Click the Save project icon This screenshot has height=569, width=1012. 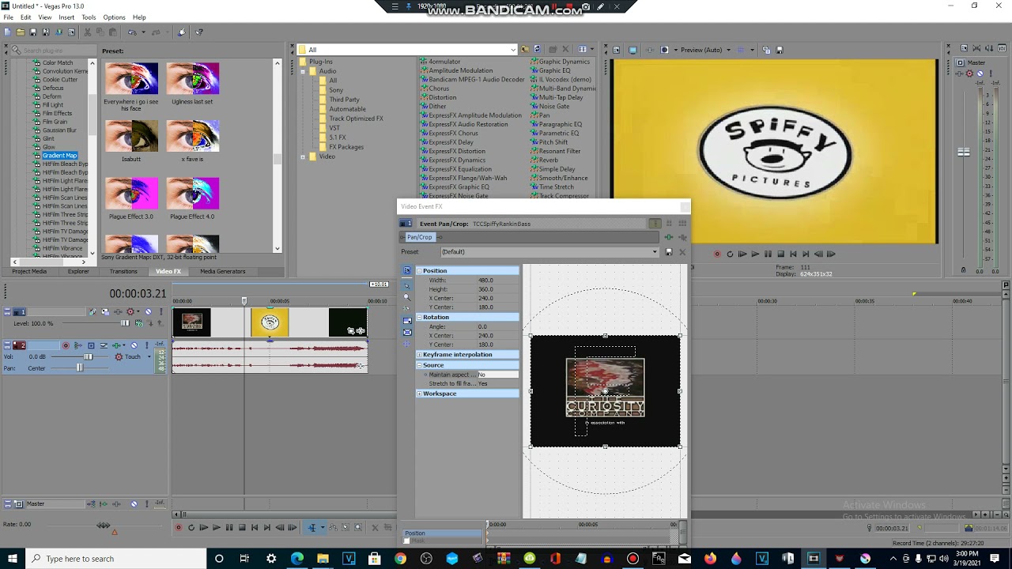coord(33,32)
